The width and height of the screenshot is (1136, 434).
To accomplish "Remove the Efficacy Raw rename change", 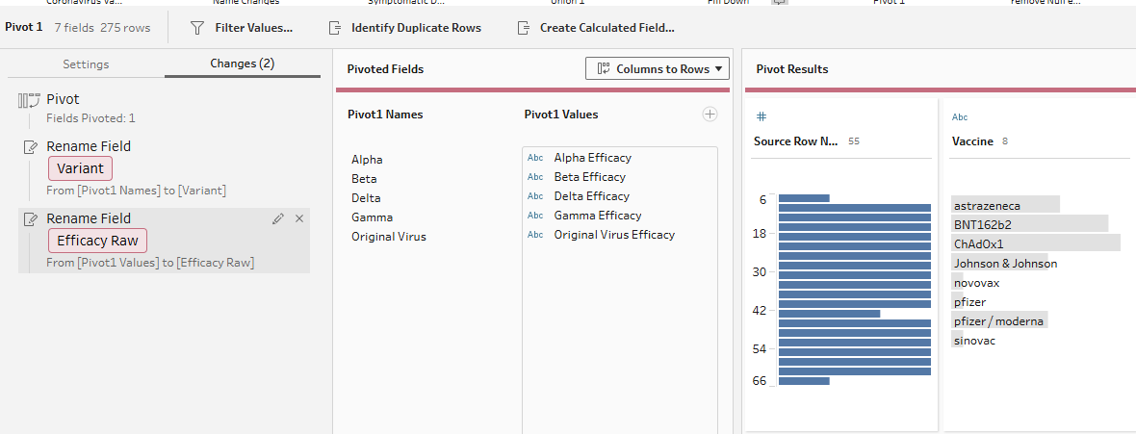I will [298, 218].
